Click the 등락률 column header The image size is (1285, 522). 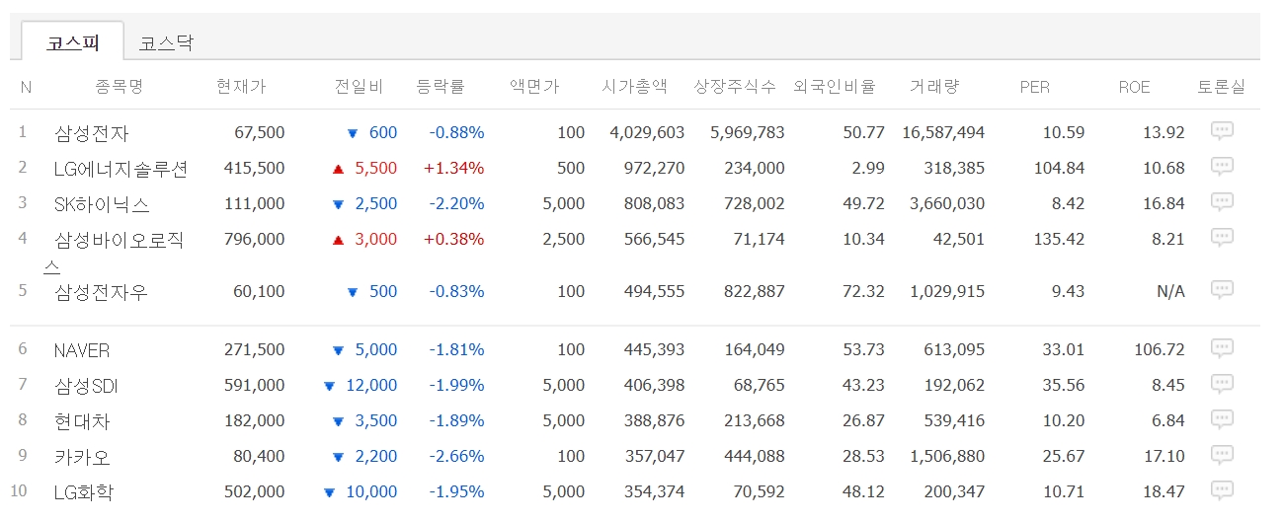click(441, 87)
